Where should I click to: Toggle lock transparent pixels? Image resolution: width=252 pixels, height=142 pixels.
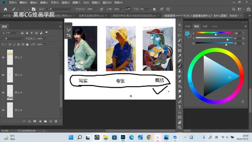10,45
